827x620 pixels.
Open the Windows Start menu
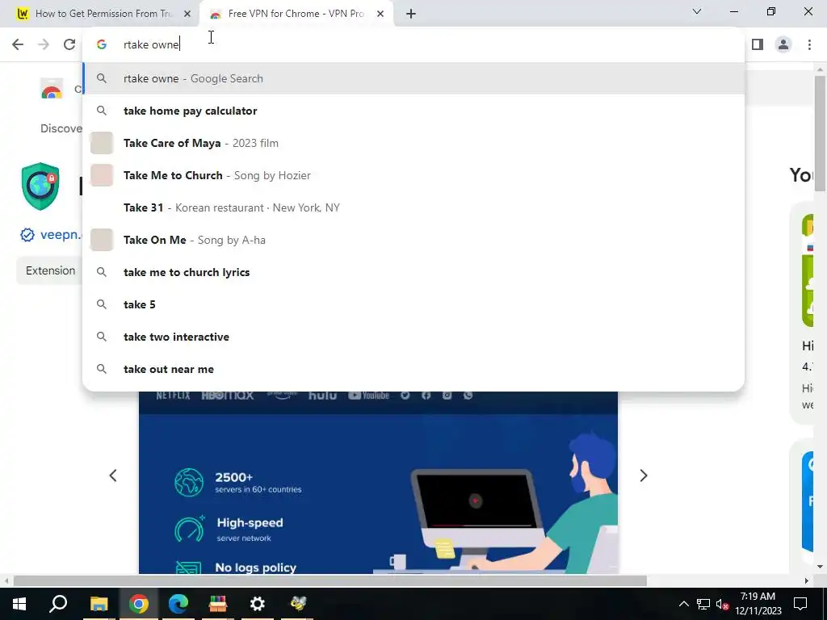[x=19, y=604]
